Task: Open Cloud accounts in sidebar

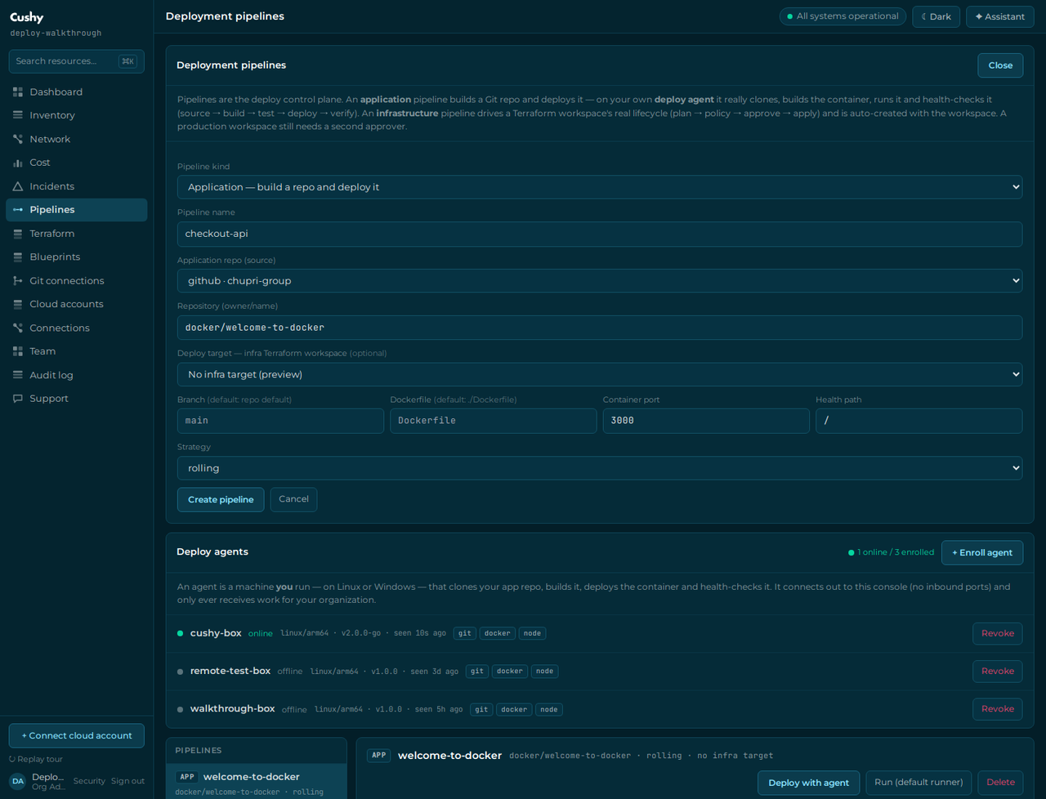Action: [x=77, y=304]
